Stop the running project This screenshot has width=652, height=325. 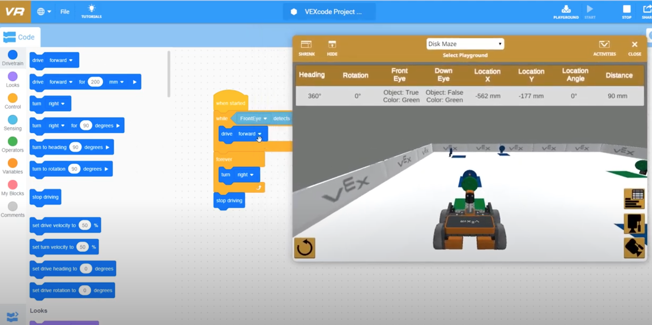[627, 12]
